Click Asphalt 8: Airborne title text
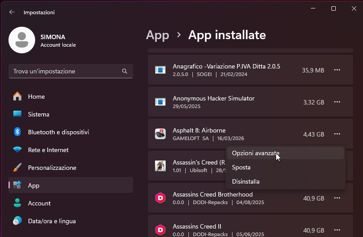 point(199,130)
